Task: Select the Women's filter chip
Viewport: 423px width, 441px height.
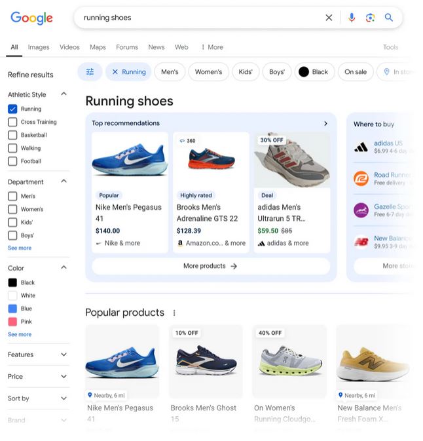Action: (208, 72)
